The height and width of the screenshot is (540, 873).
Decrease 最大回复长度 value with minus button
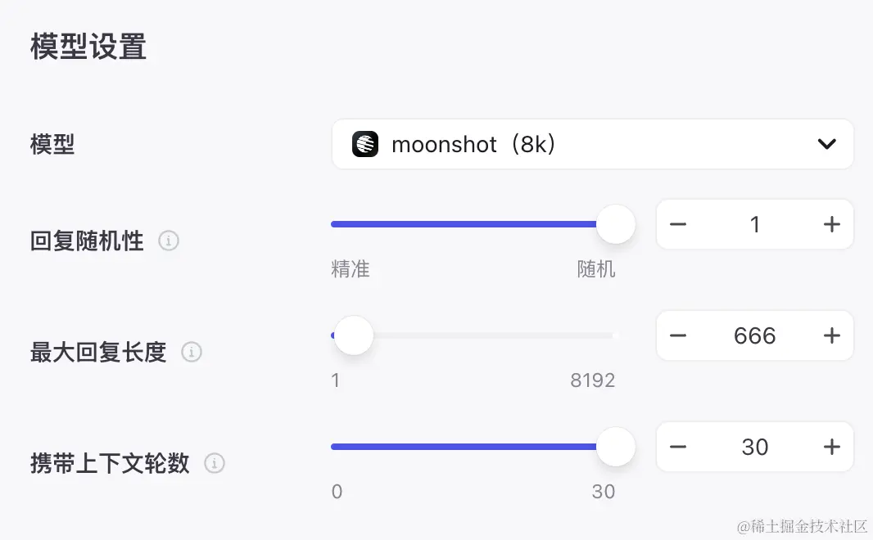click(x=678, y=335)
